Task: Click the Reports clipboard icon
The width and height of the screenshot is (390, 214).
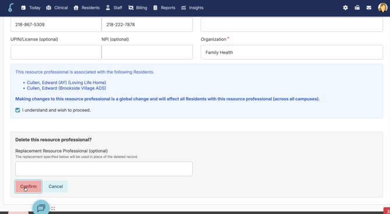Action: (x=155, y=8)
